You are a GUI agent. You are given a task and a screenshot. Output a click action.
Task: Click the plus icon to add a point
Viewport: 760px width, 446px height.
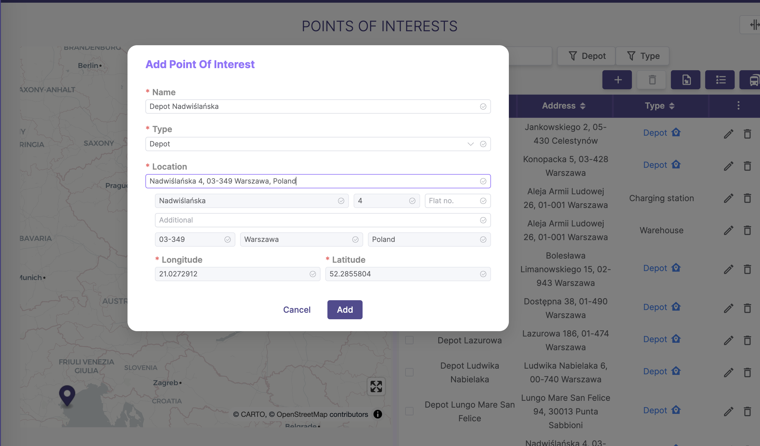pos(617,80)
